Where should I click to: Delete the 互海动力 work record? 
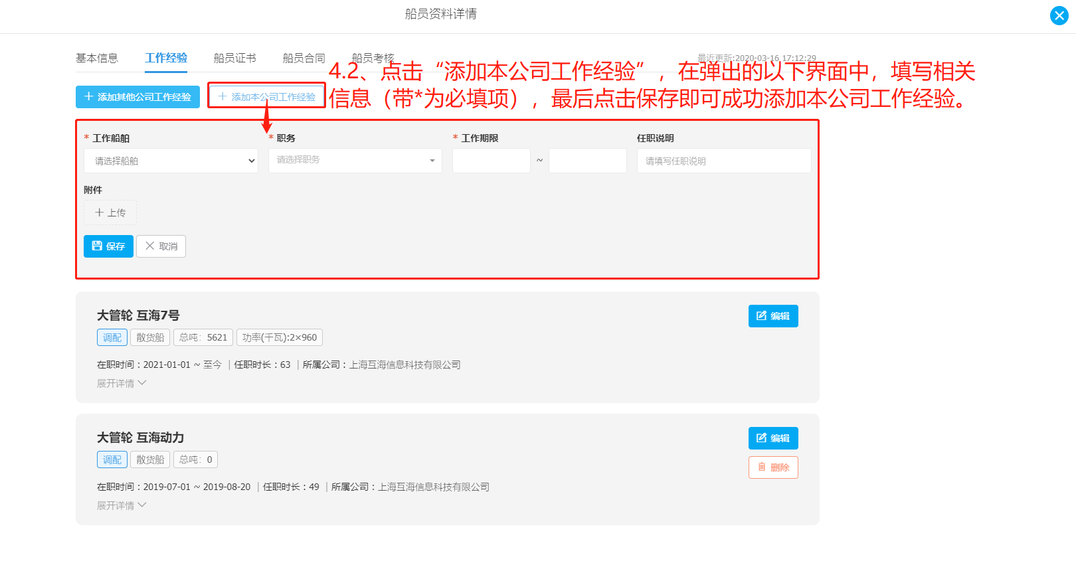pos(773,467)
